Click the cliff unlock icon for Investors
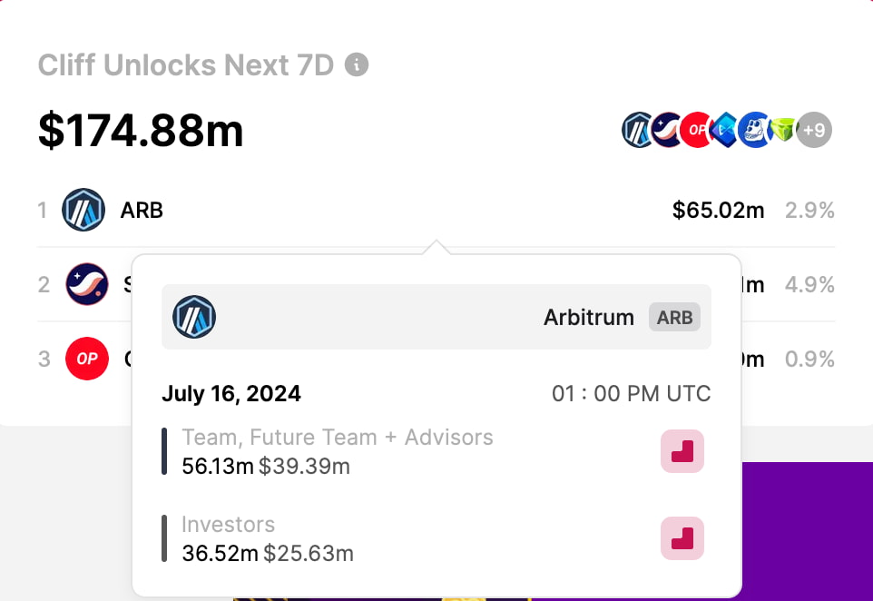This screenshot has height=601, width=873. point(682,538)
